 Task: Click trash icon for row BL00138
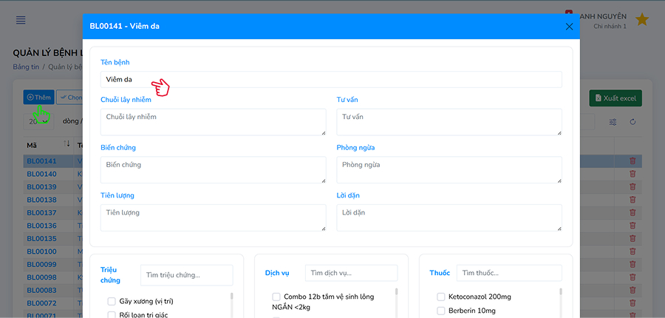click(632, 200)
